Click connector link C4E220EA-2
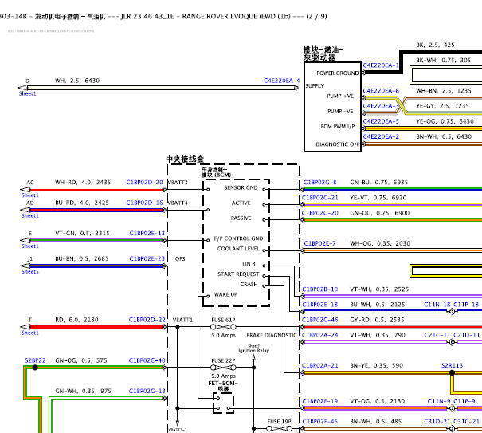This screenshot has height=433, width=482. [381, 136]
